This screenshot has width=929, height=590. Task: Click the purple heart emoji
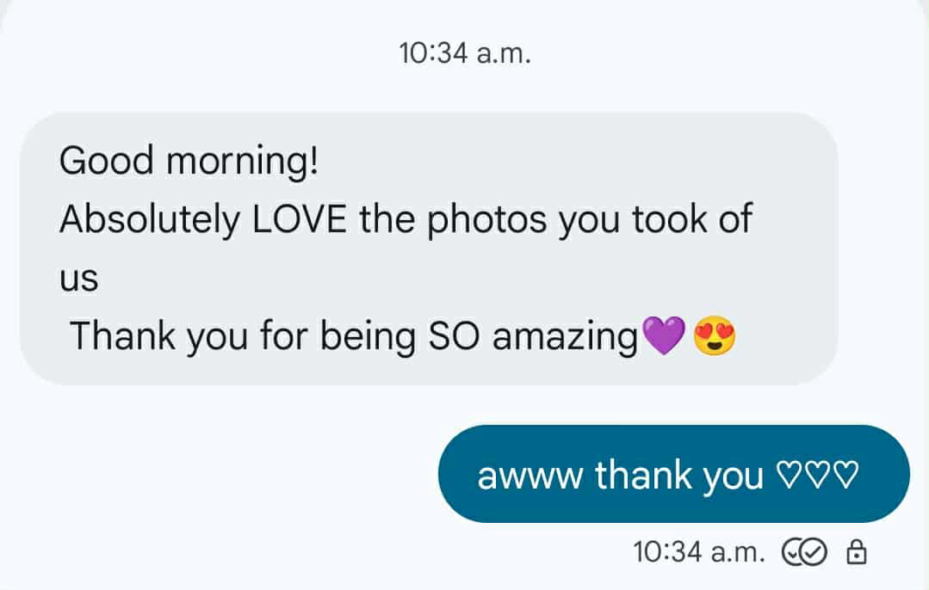[663, 335]
